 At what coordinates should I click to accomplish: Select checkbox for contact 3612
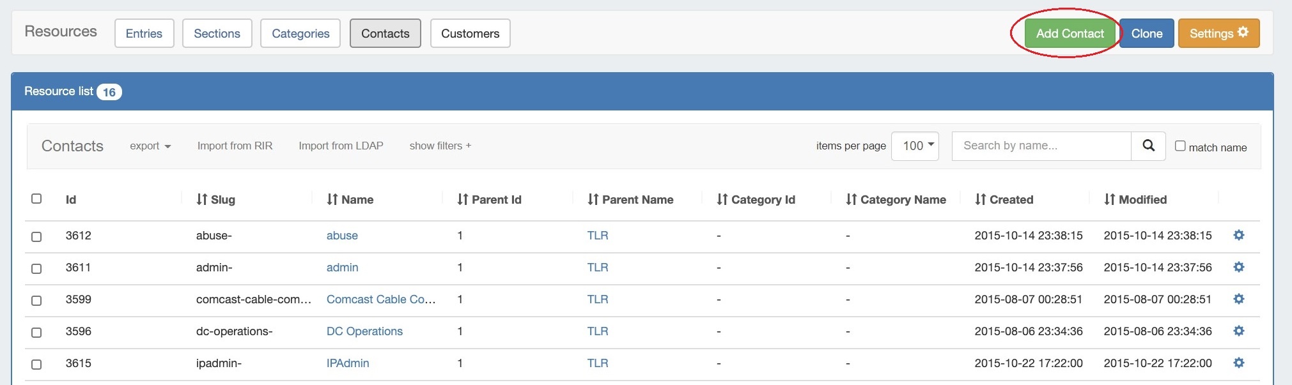click(36, 236)
